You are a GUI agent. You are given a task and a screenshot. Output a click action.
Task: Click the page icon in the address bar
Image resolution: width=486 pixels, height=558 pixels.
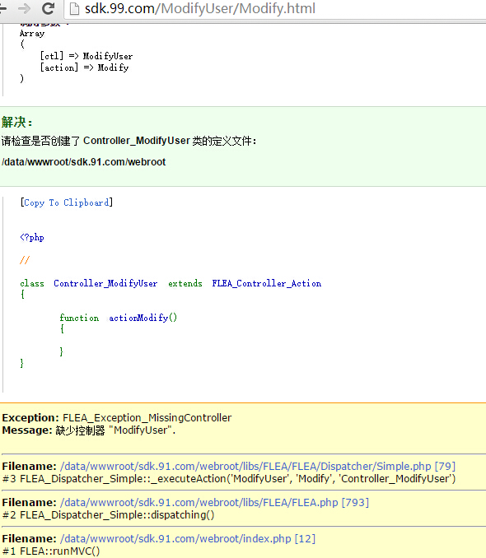tap(74, 8)
